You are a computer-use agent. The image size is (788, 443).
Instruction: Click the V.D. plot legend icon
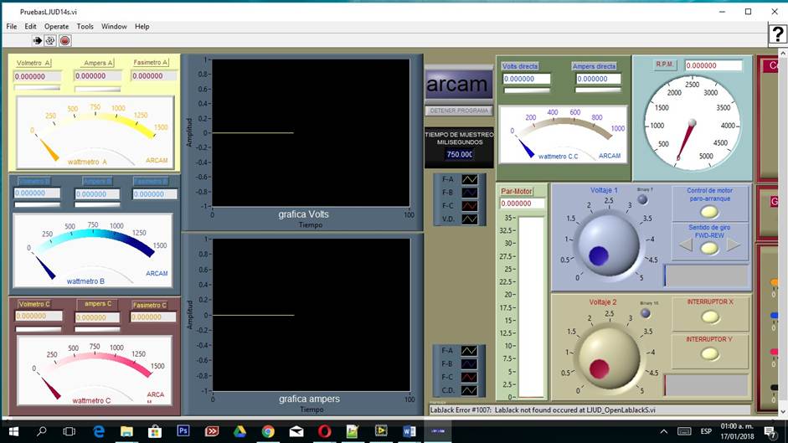[x=470, y=219]
